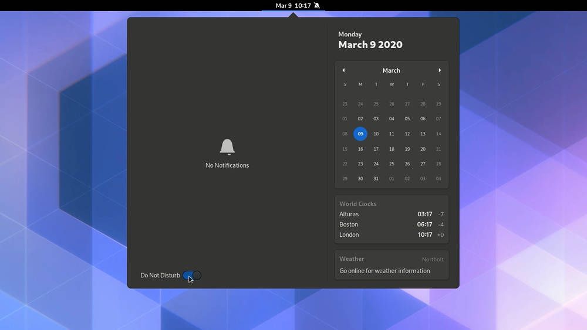Select March 05 in calendar

pos(407,119)
